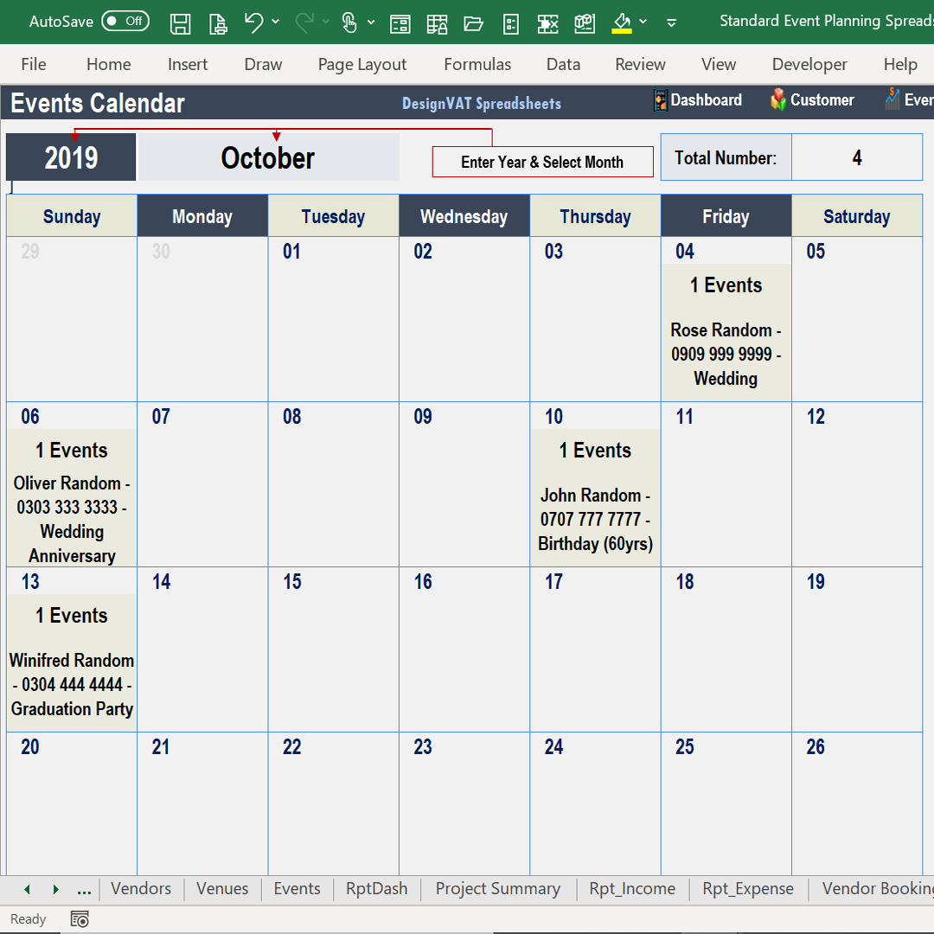Screen dimensions: 934x934
Task: Open the DesignVAT Spreadsheets link
Action: point(481,103)
